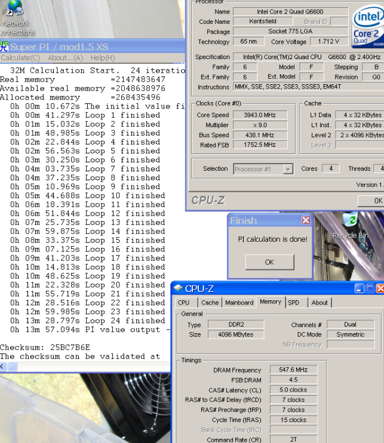
Task: Click the Cores value 4
Action: 331,169
